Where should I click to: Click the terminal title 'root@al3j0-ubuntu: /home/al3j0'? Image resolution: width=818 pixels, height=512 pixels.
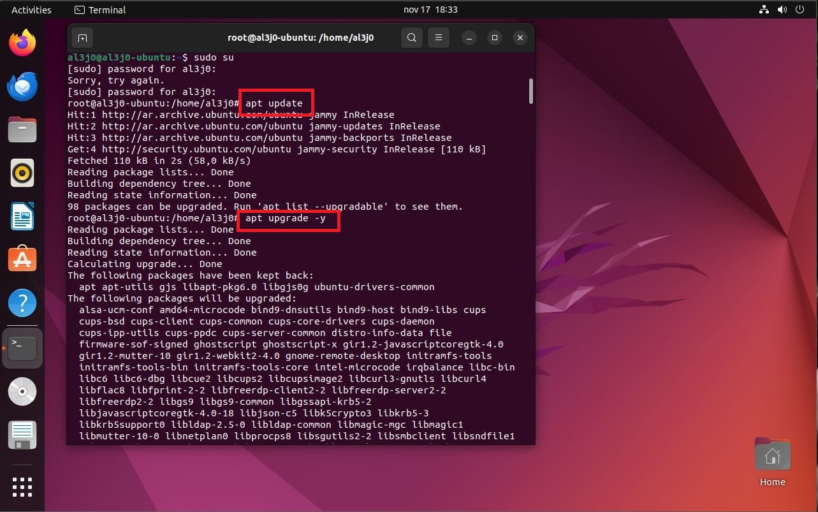300,38
